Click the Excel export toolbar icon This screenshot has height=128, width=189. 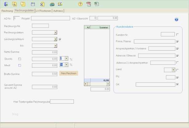click(x=96, y=4)
